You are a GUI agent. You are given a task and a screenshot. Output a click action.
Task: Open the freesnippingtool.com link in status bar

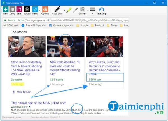pyautogui.click(x=40, y=117)
